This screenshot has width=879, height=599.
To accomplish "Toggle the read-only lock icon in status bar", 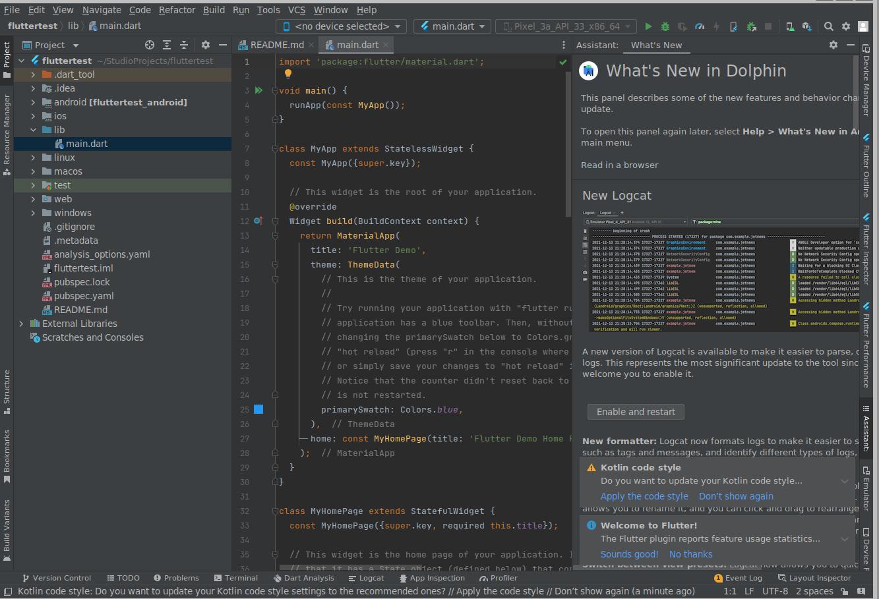I will click(843, 592).
